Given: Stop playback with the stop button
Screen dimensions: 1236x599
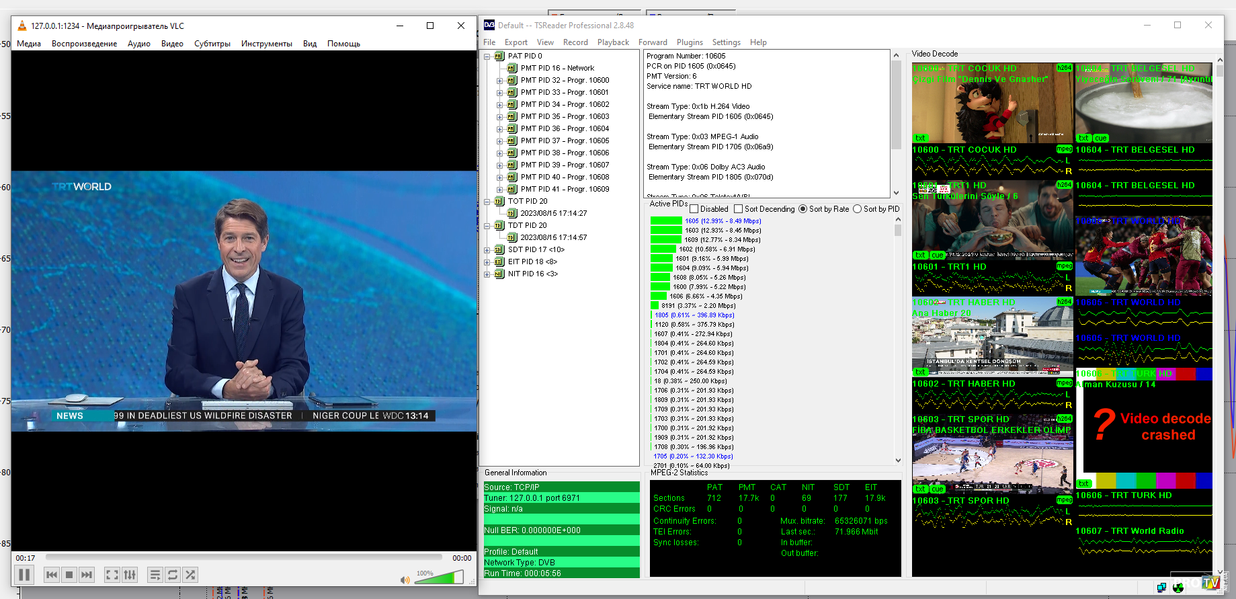Looking at the screenshot, I should coord(69,575).
